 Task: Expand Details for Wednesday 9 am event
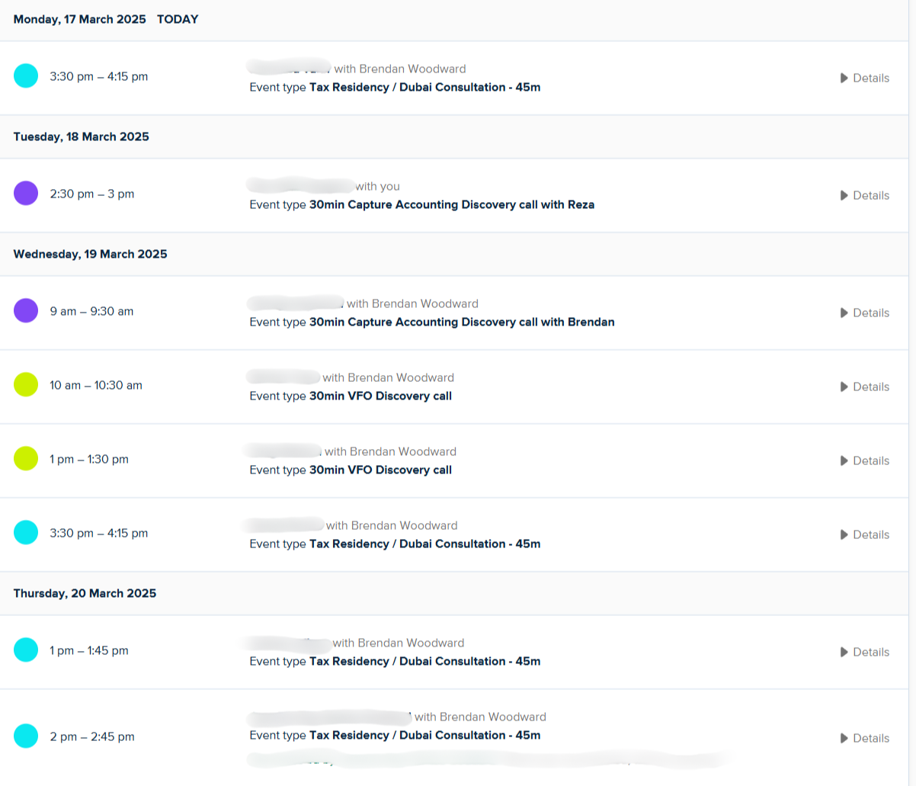pos(865,313)
